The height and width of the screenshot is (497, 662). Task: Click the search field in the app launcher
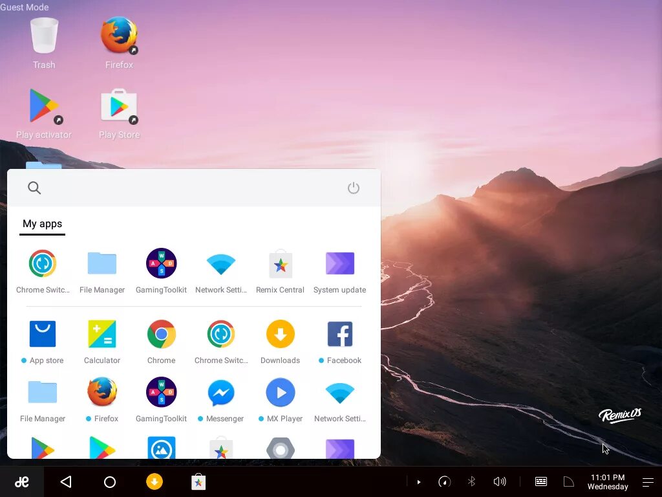(194, 188)
